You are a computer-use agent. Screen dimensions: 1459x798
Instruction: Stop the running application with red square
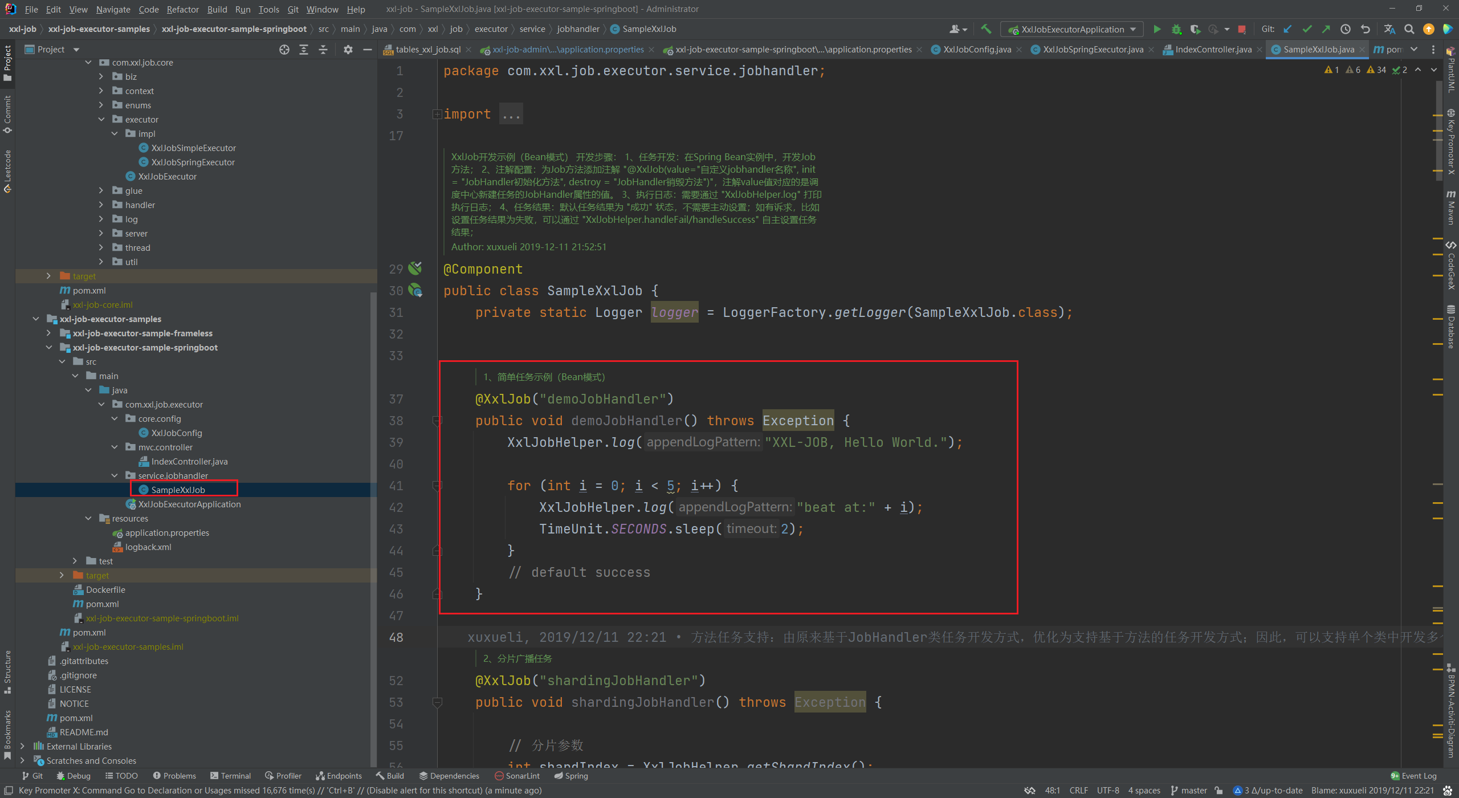point(1241,29)
